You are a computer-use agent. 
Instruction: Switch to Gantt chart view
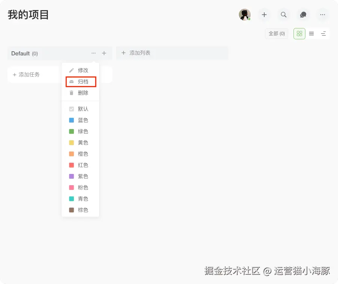tap(323, 34)
